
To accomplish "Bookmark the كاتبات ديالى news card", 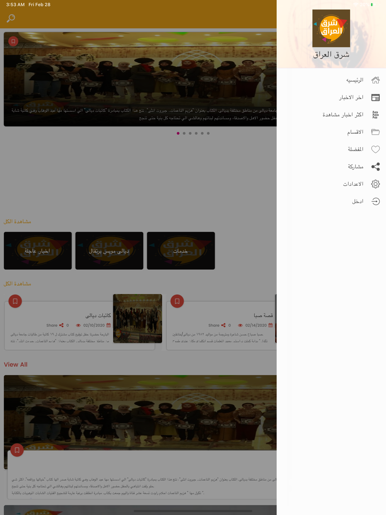I will (x=15, y=301).
